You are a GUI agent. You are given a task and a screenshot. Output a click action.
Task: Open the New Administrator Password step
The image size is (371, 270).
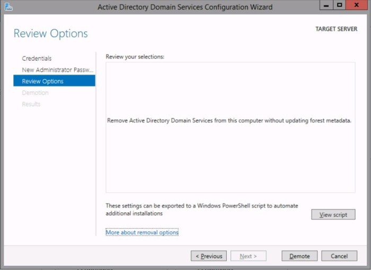[57, 70]
